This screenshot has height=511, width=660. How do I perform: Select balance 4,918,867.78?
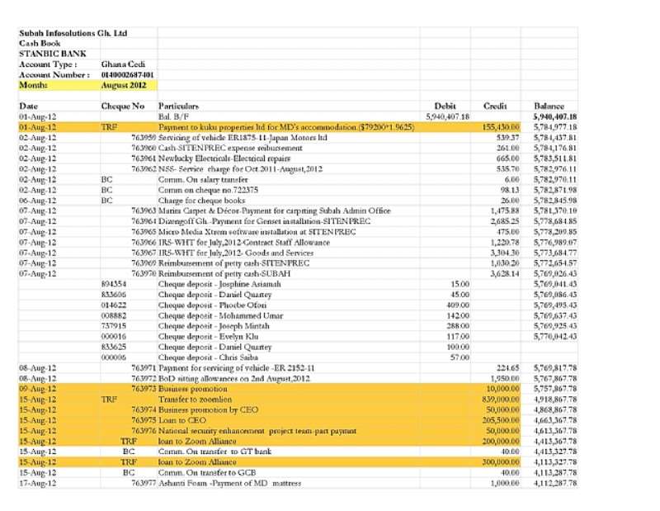[x=555, y=400]
